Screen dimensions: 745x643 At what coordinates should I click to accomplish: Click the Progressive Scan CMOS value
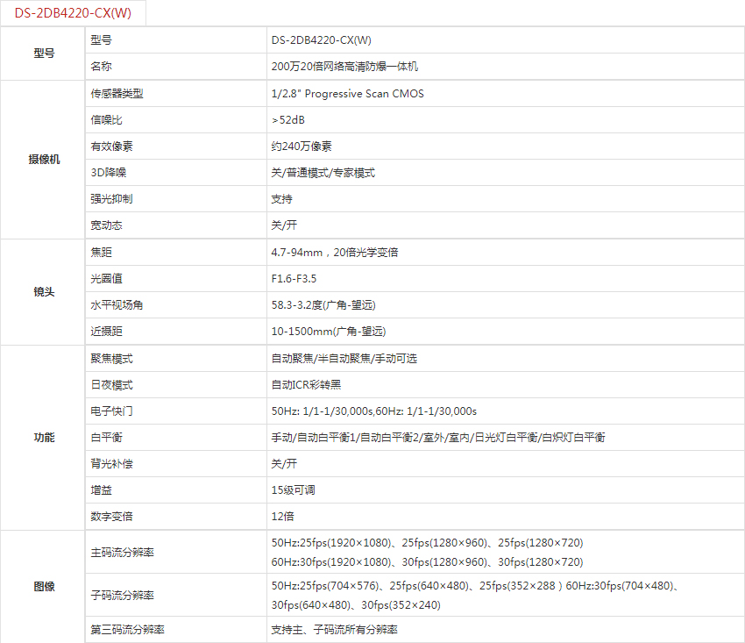tap(347, 94)
